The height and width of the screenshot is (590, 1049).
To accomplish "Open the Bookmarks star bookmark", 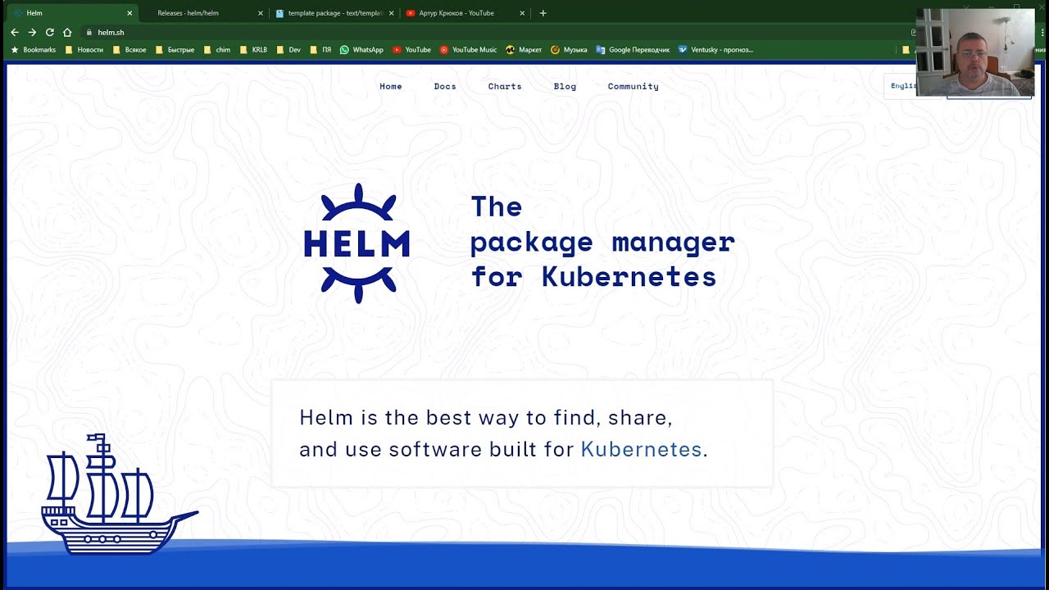I will (x=33, y=50).
